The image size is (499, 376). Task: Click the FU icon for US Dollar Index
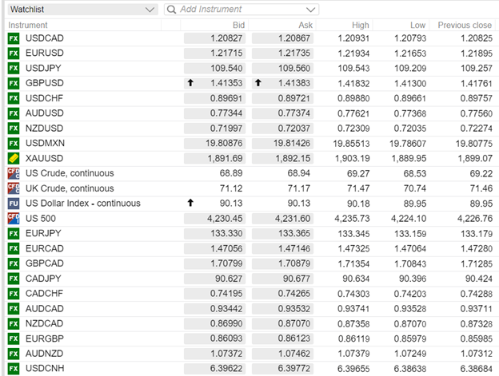[x=14, y=203]
